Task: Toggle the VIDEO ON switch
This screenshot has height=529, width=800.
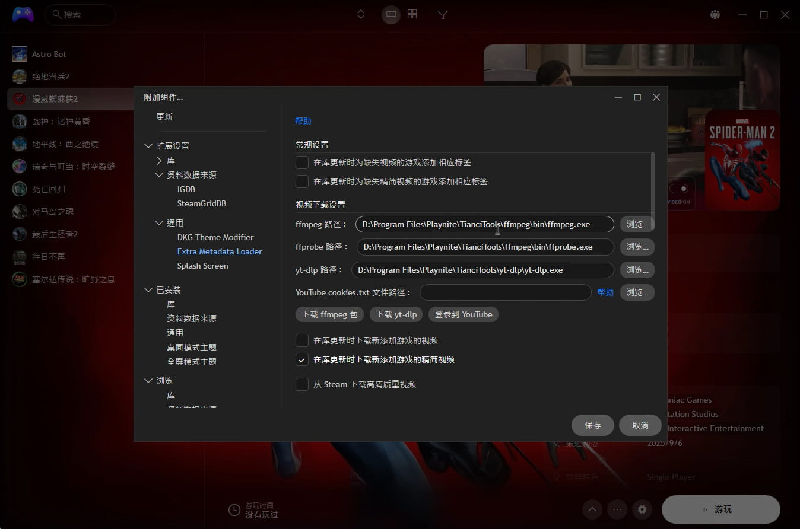Action: point(679,189)
